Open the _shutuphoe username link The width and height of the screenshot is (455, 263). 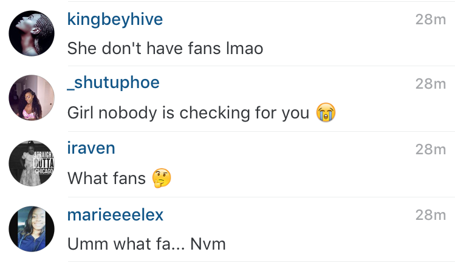tap(113, 83)
